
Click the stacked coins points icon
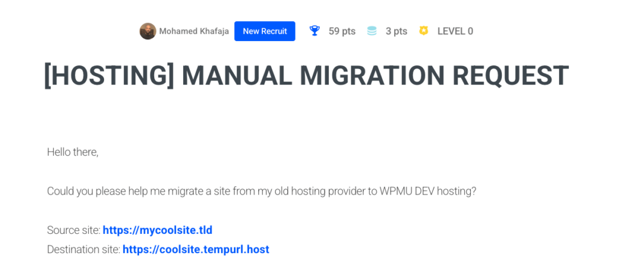tap(372, 31)
